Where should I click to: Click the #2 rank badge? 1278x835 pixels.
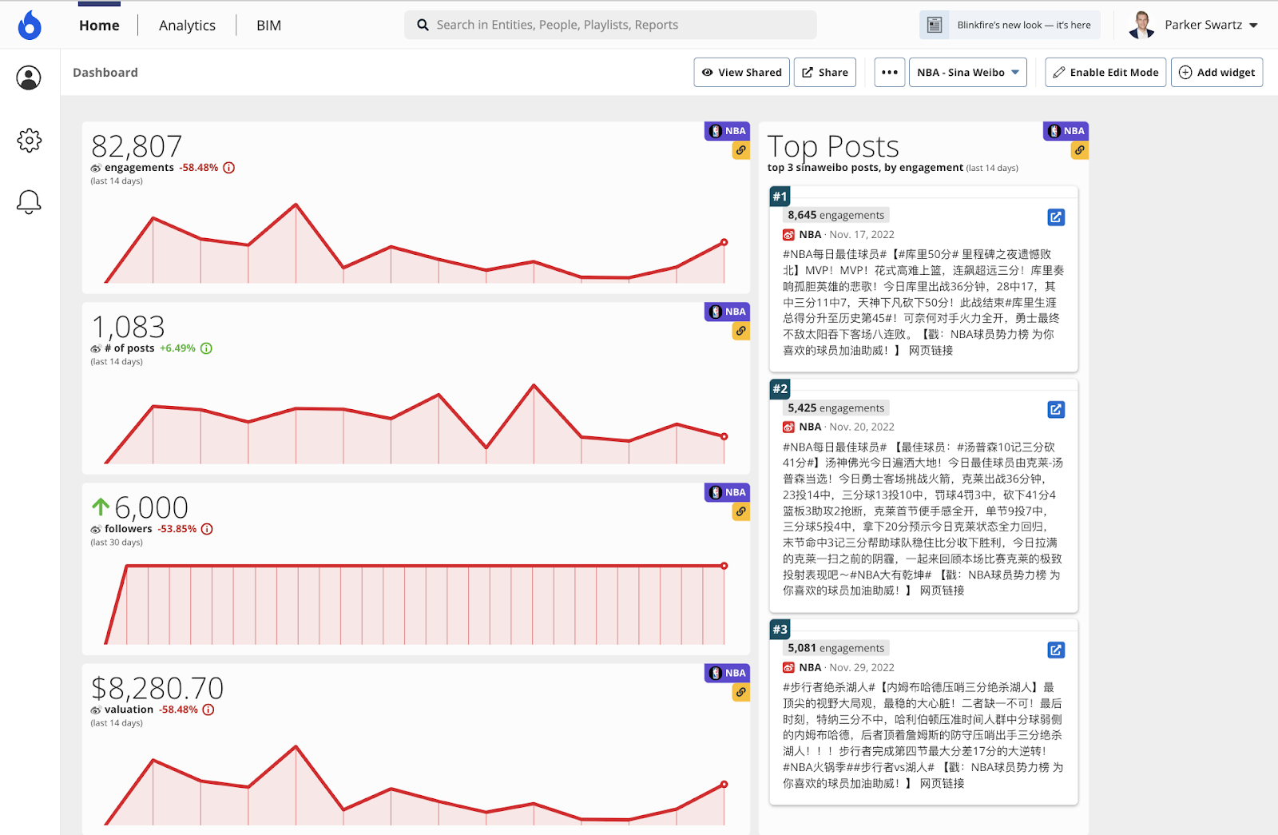pos(780,389)
